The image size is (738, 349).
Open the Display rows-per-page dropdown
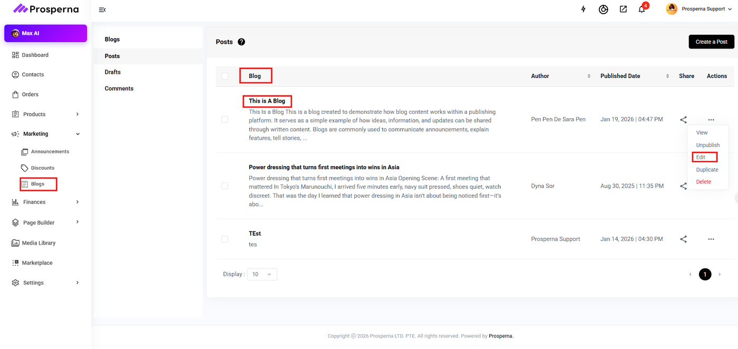[262, 274]
